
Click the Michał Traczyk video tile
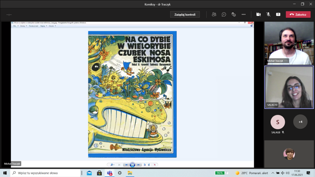(x=289, y=43)
